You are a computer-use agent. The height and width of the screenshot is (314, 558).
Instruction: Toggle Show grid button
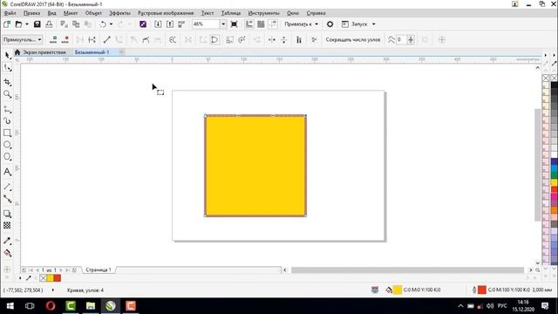pyautogui.click(x=261, y=24)
